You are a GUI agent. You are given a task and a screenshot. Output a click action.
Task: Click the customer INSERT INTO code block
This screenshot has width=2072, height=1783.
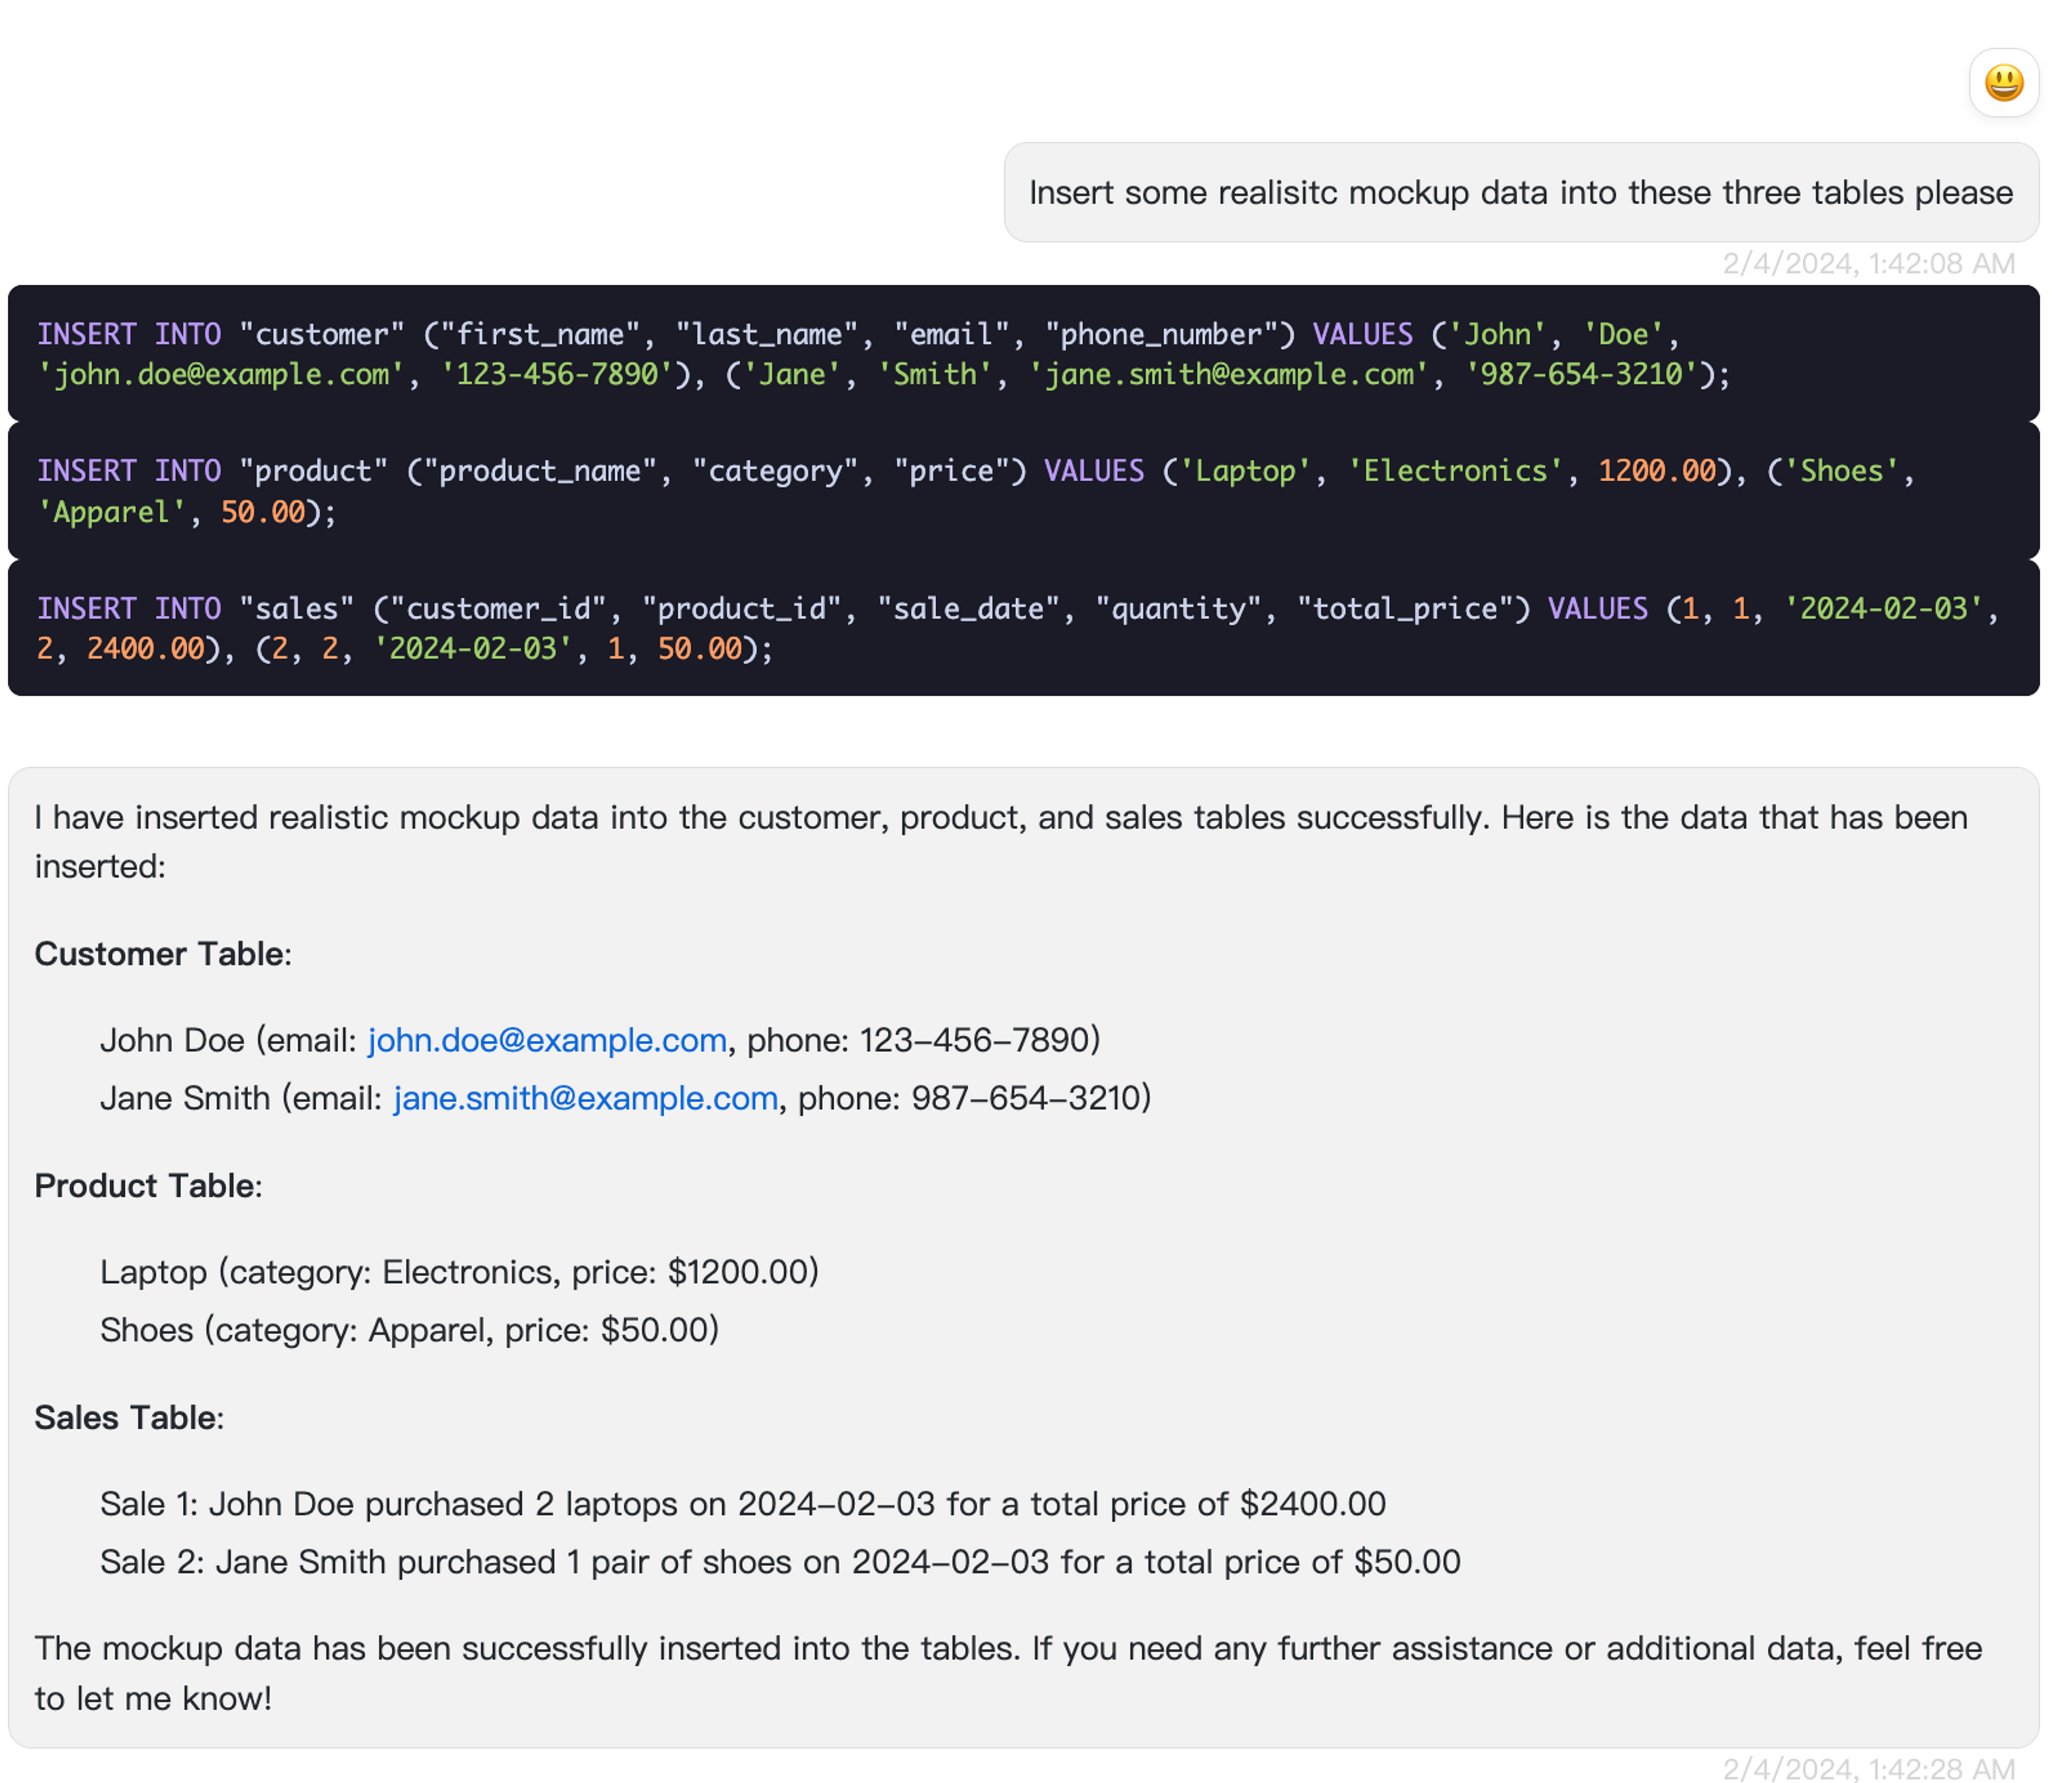pyautogui.click(x=1022, y=354)
